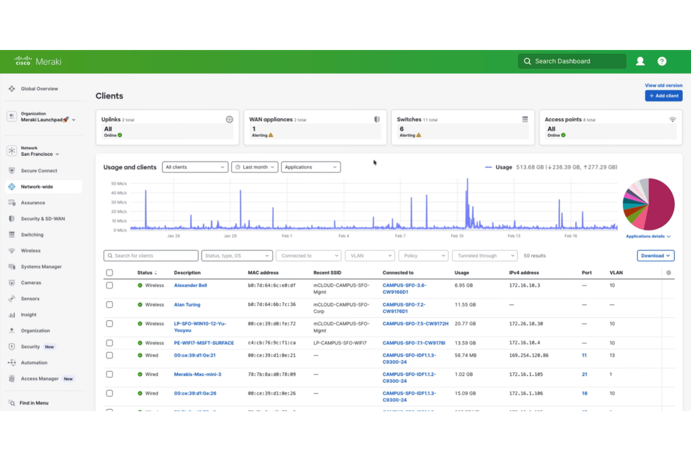Click the Download button
691x461 pixels.
pos(656,255)
